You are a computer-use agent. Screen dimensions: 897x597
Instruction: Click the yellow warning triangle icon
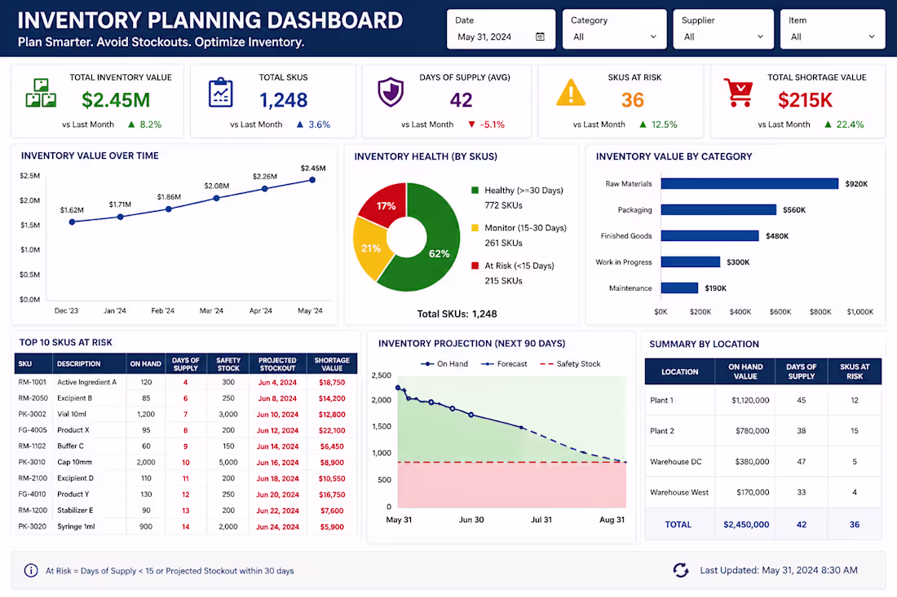570,93
